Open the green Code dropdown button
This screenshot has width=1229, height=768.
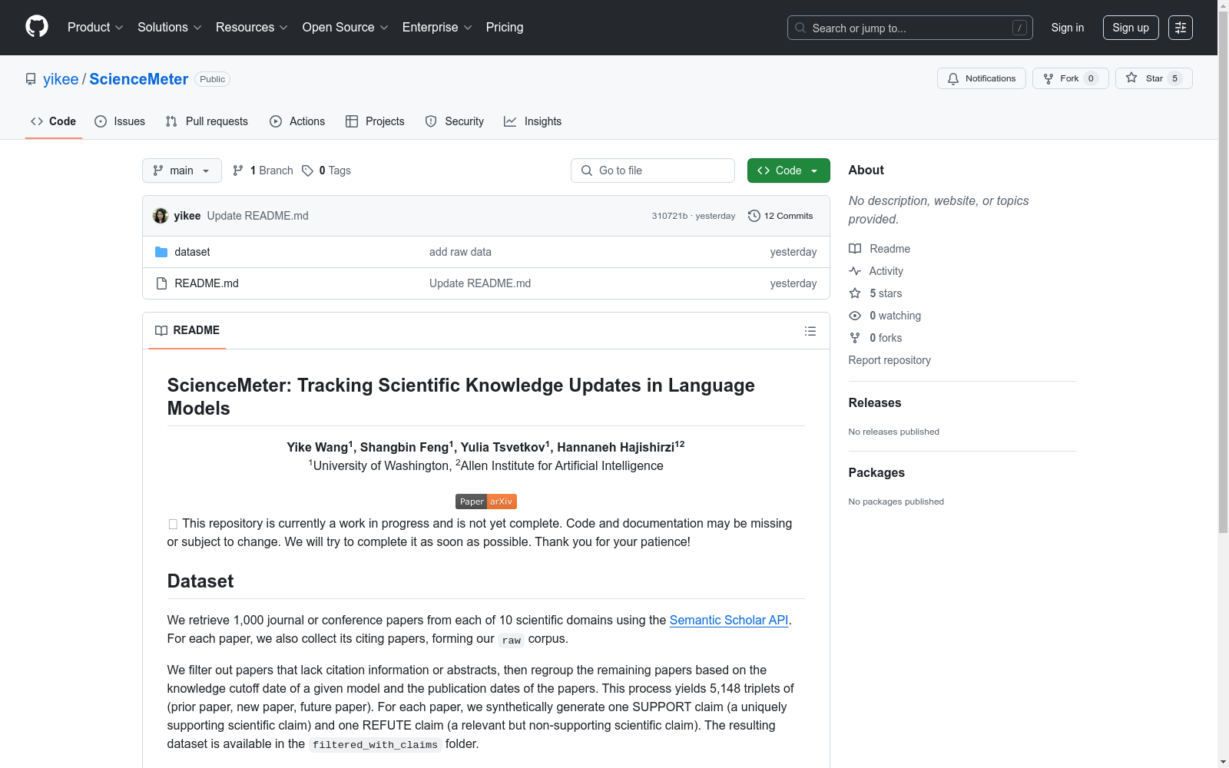789,170
